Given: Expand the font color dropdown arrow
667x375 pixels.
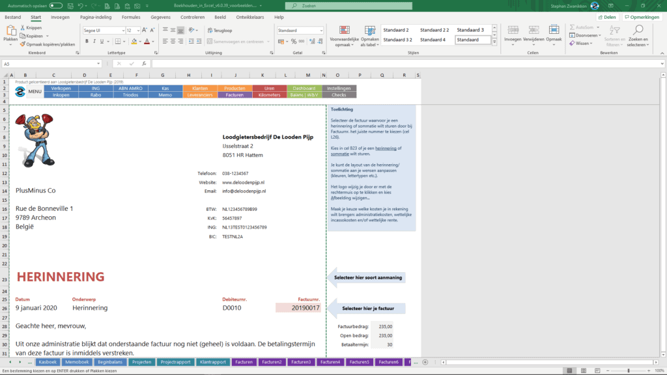Looking at the screenshot, I should (152, 41).
